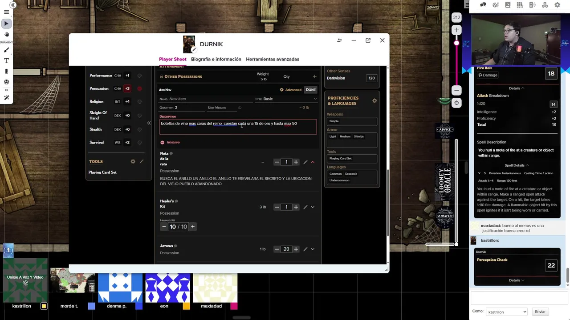Screen dimensions: 570x320
Task: Toggle Stealth proficiency circle
Action: click(139, 129)
